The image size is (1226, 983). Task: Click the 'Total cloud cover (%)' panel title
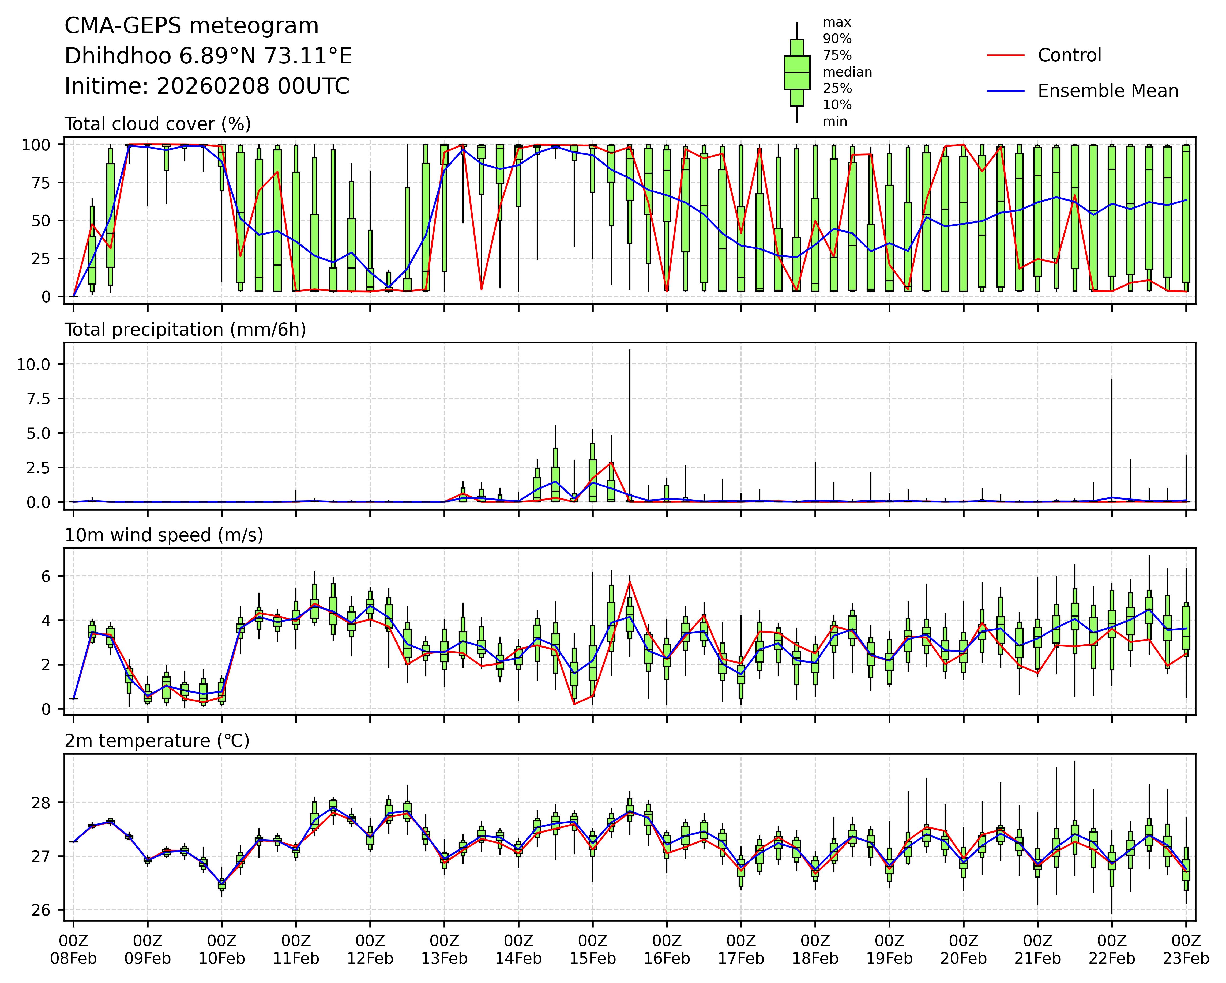point(157,124)
